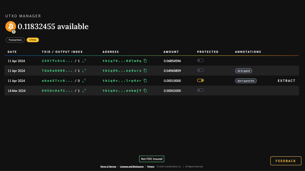
Task: Open Terms of Service link
Action: [108, 167]
